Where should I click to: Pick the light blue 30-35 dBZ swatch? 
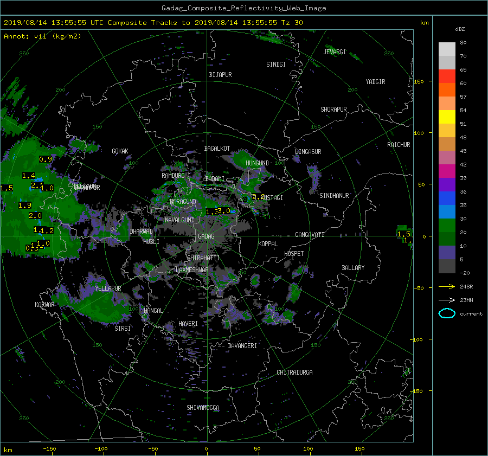[x=447, y=212]
